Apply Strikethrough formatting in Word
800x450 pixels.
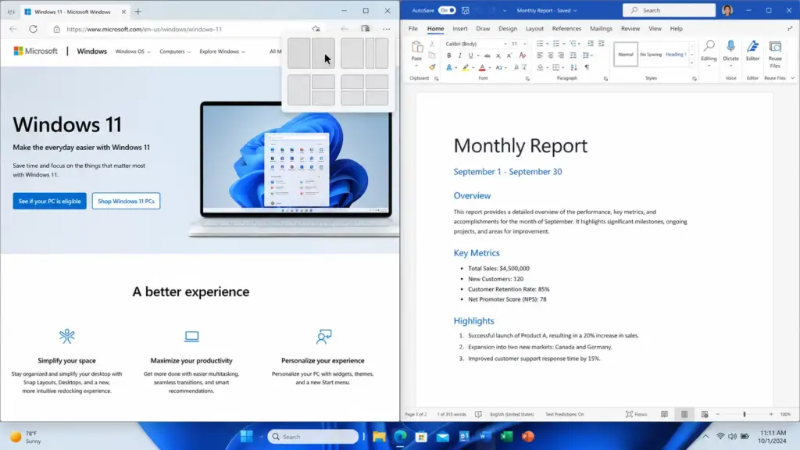pyautogui.click(x=487, y=55)
